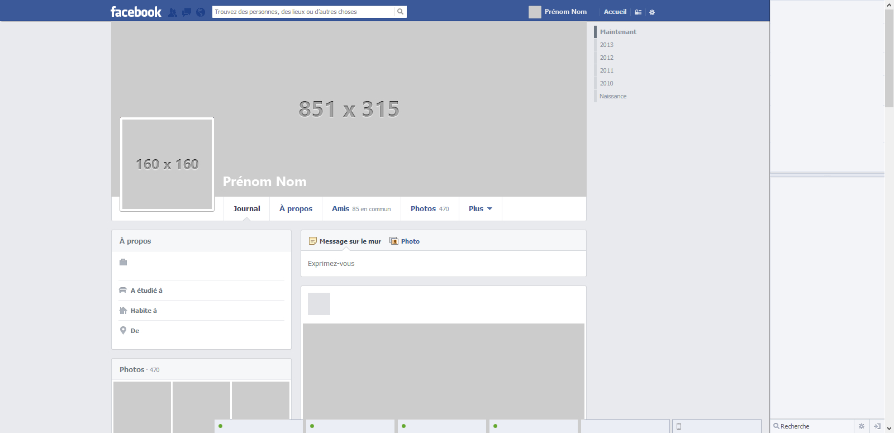The image size is (894, 433).
Task: Switch to the À propos tab
Action: [296, 209]
